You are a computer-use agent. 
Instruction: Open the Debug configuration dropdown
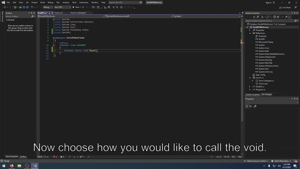pyautogui.click(x=48, y=8)
